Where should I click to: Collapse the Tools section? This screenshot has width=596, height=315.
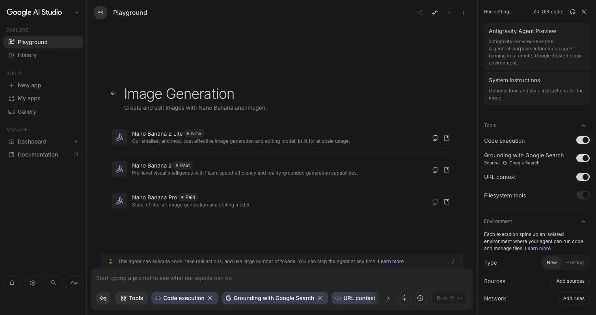point(583,125)
